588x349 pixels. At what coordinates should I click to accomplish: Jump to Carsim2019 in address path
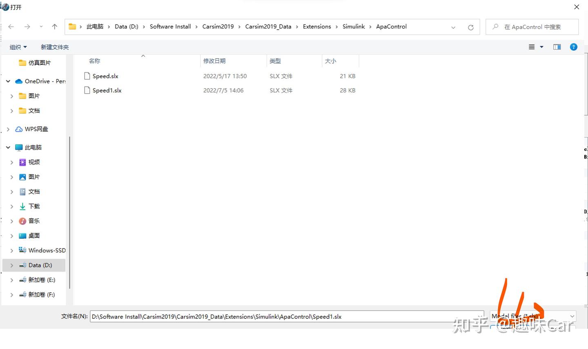[218, 26]
